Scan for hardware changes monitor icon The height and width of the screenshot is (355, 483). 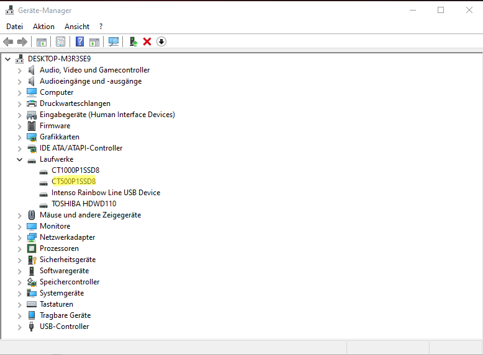click(114, 42)
